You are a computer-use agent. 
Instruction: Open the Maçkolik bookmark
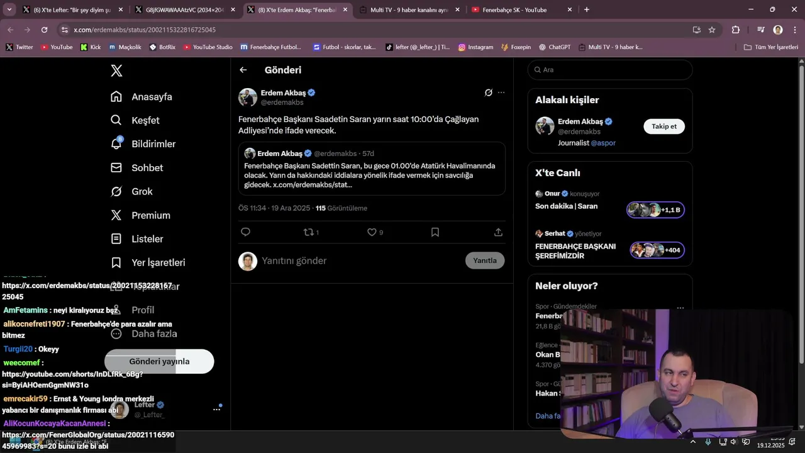coord(125,47)
